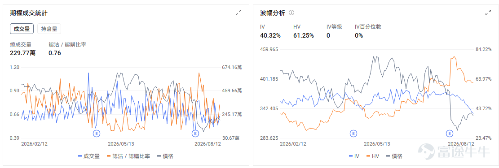Click first earnings E marker in 波幅分析 chart
Screen dimensions: 499x168
click(x=353, y=134)
